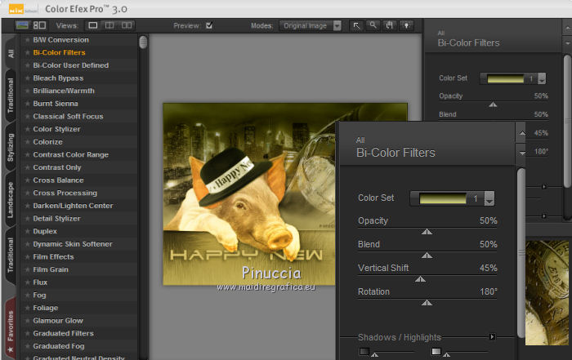Toggle favorite star for Bleach Bypass
572x360 pixels.
coord(27,78)
